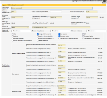The image size is (107, 98).
Task: Click the Indice EPnren value 434,28
Action: coord(52,23)
